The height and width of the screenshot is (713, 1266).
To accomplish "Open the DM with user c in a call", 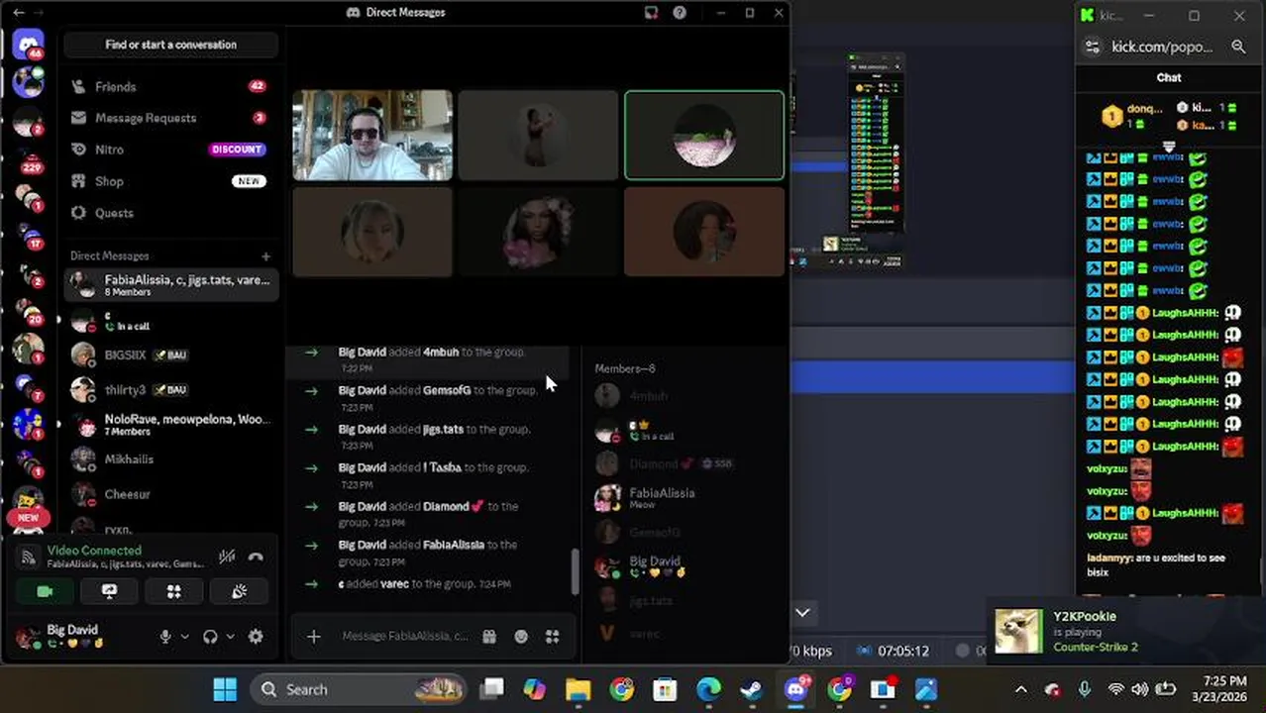I will coord(170,320).
